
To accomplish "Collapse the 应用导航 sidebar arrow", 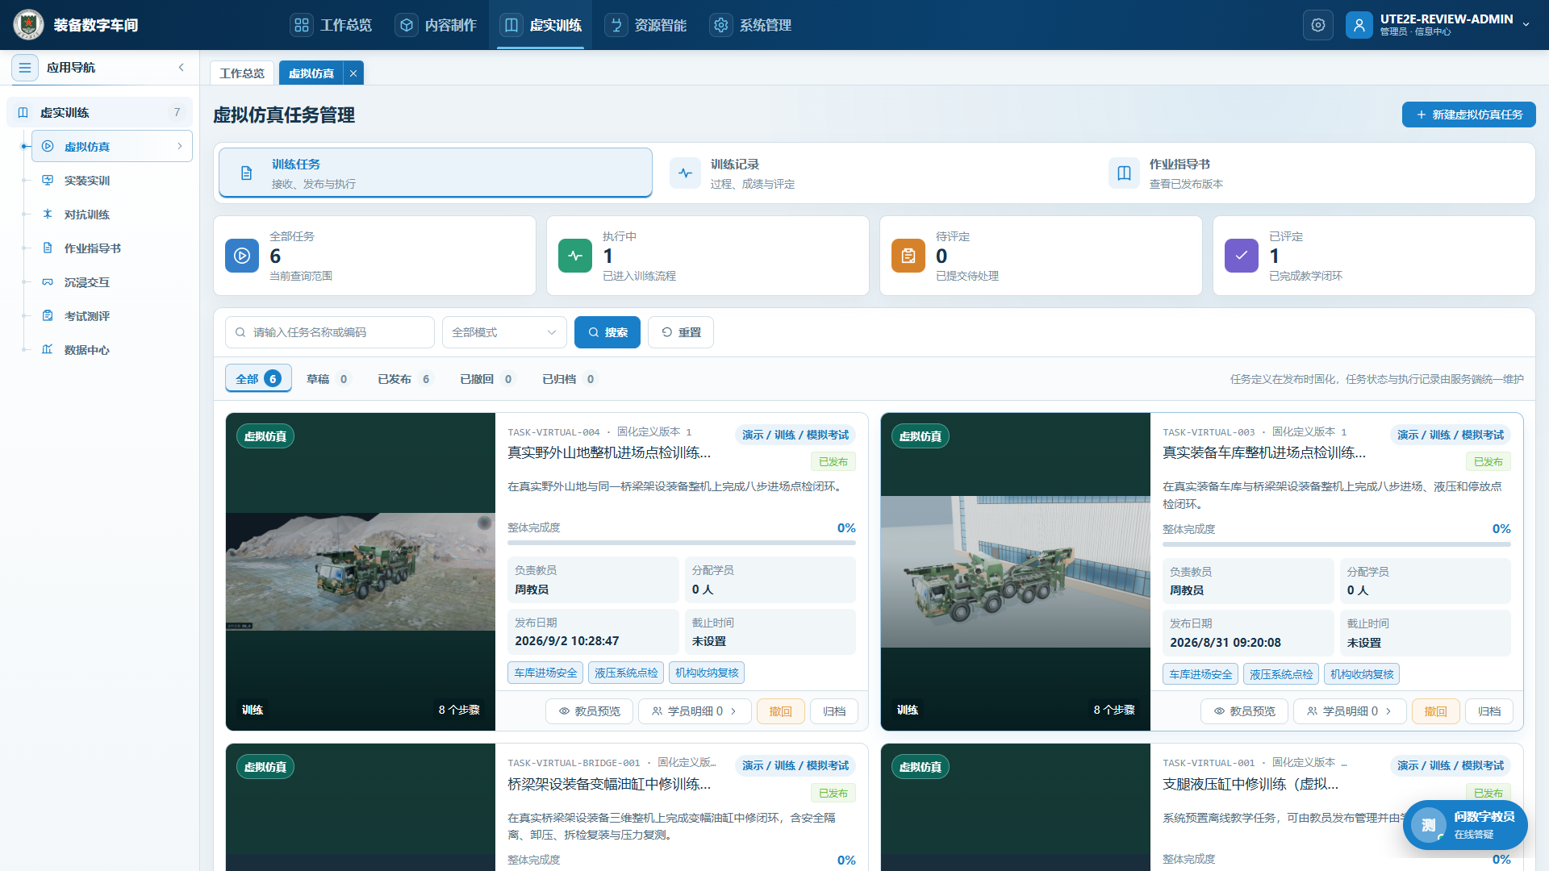I will pyautogui.click(x=182, y=68).
